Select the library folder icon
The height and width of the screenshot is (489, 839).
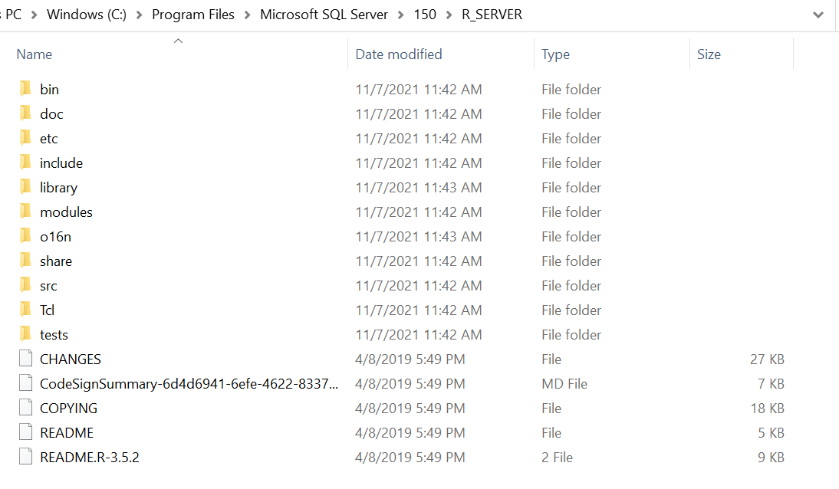point(25,187)
